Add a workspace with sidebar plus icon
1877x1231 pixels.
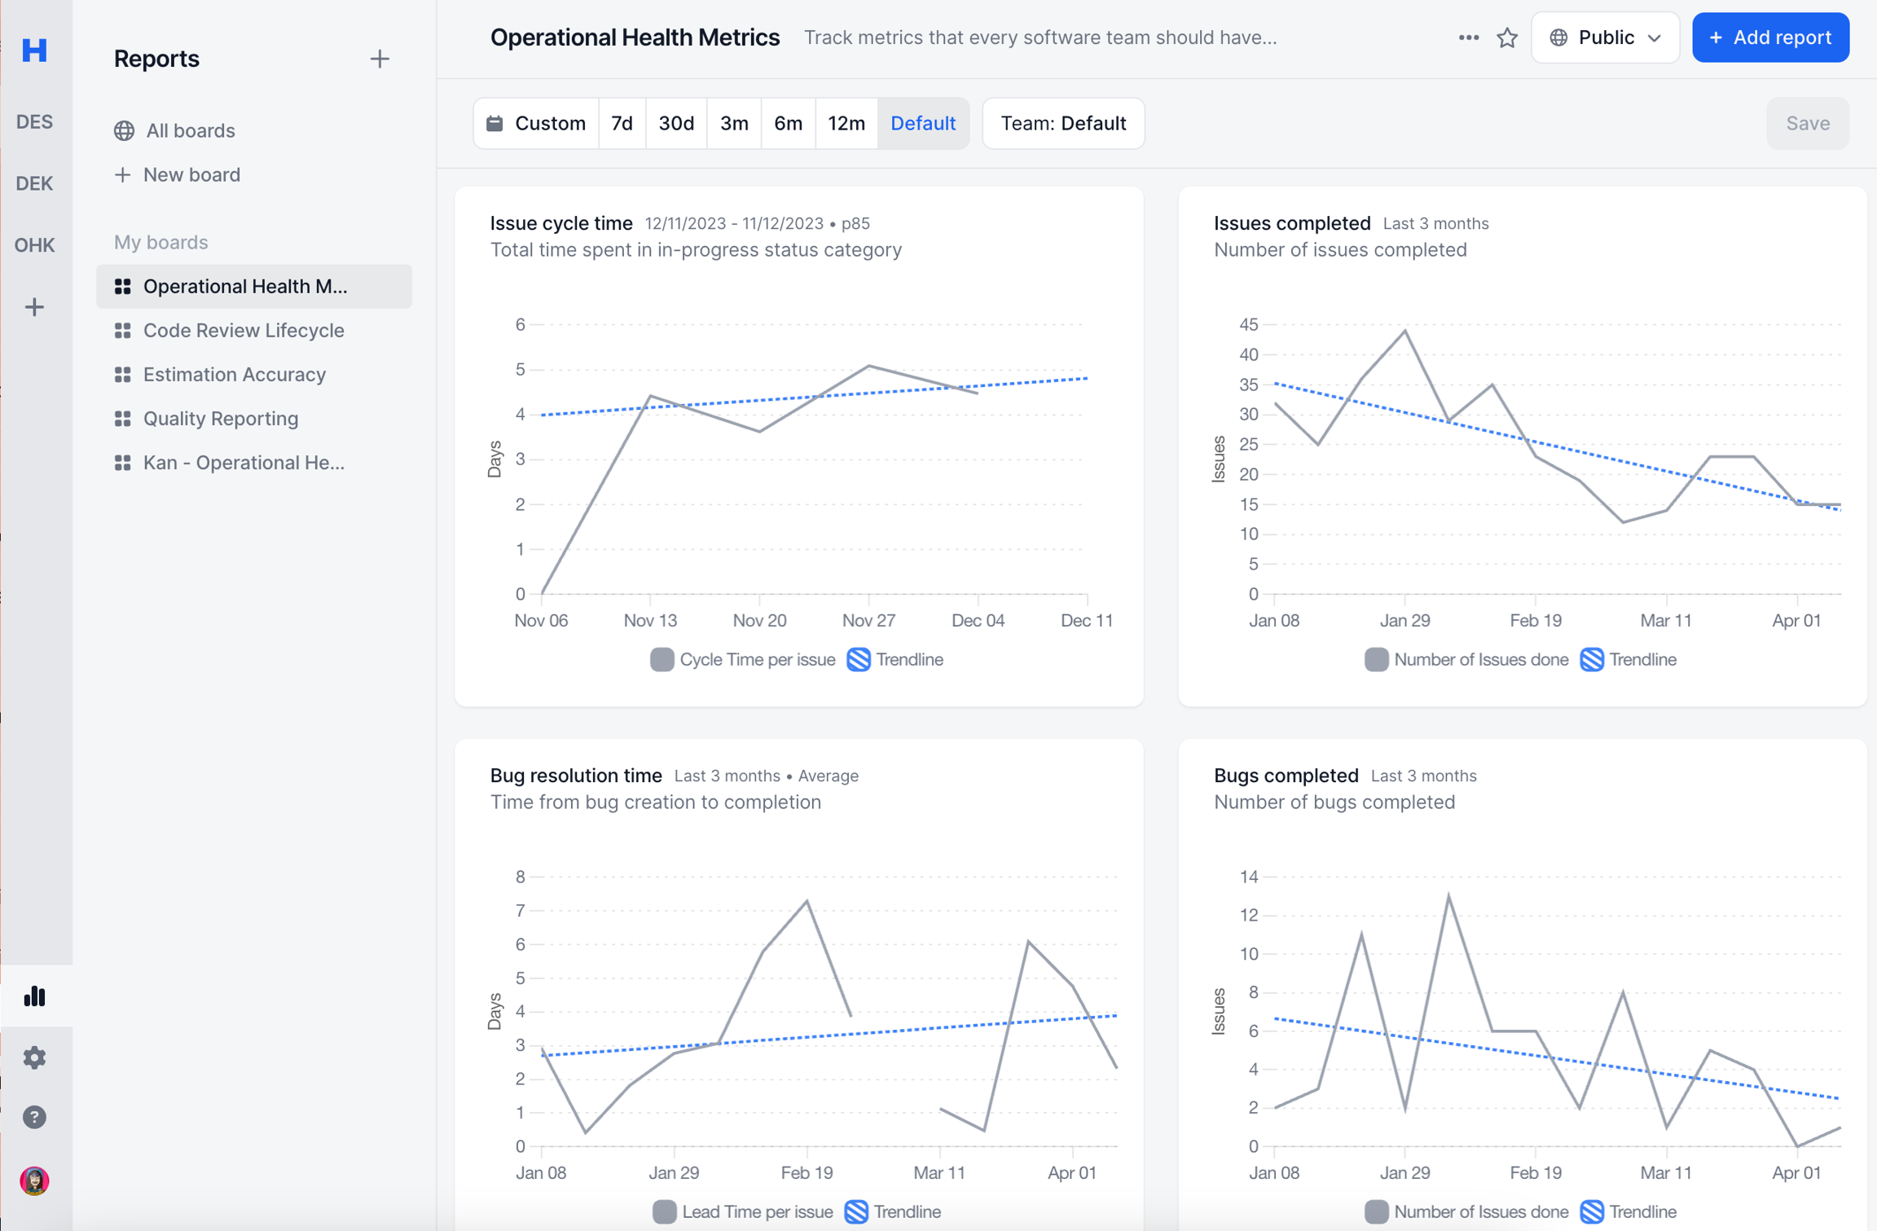(34, 307)
